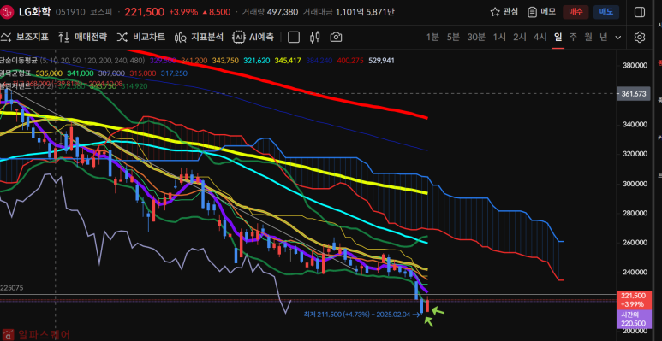Image resolution: width=662 pixels, height=341 pixels.
Task: Click the 거래대금 1,101억 5,871만 text
Action: click(349, 12)
